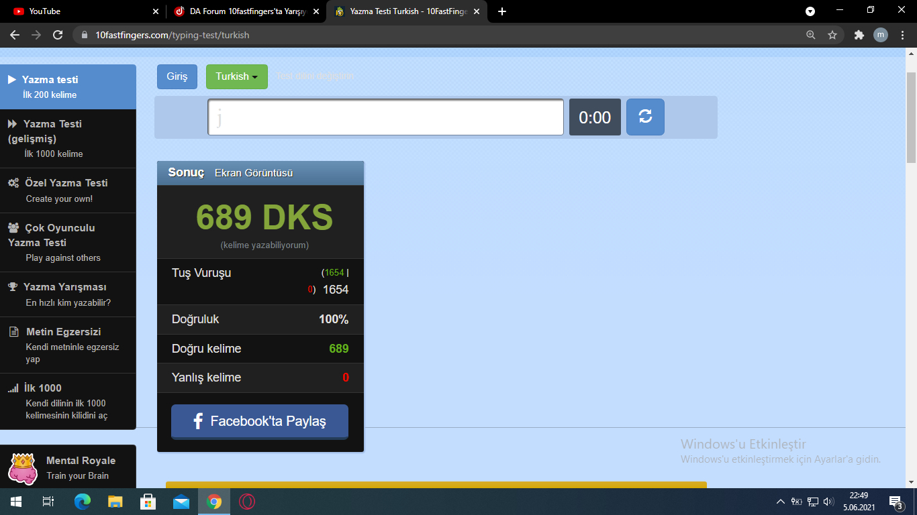Viewport: 917px width, 515px height.
Task: Click the Doğru kelime 689 value
Action: point(339,349)
